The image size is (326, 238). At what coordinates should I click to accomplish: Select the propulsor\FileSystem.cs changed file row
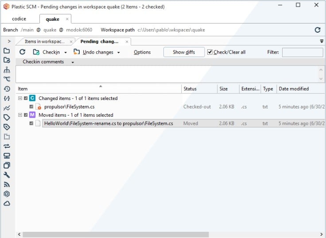pos(171,107)
